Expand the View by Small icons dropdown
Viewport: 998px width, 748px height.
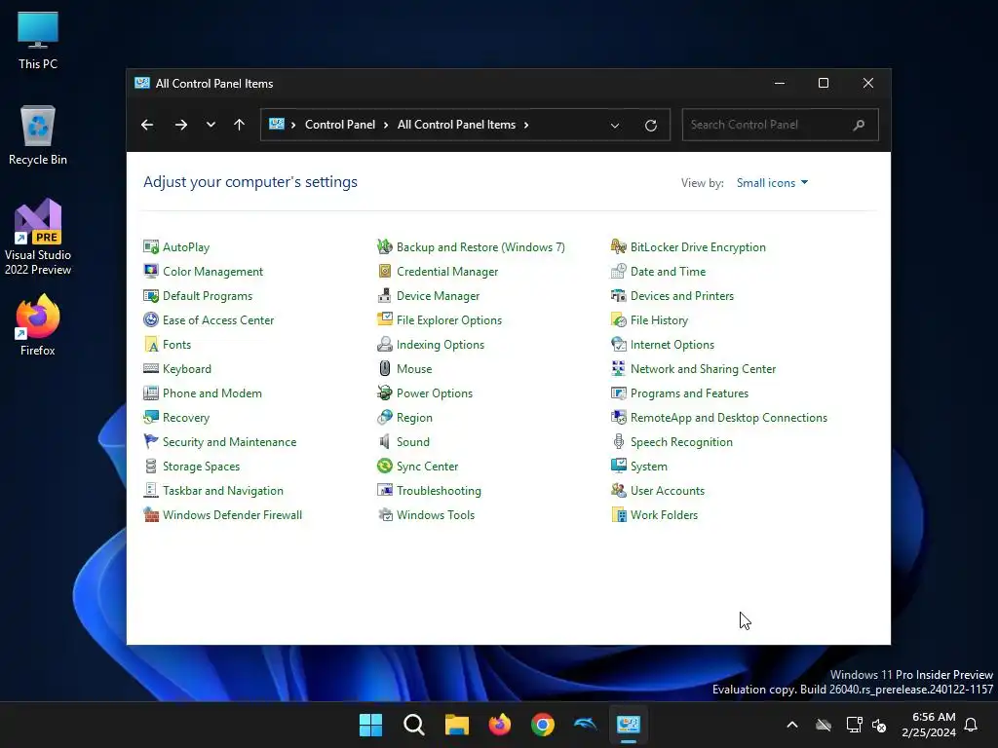[772, 182]
